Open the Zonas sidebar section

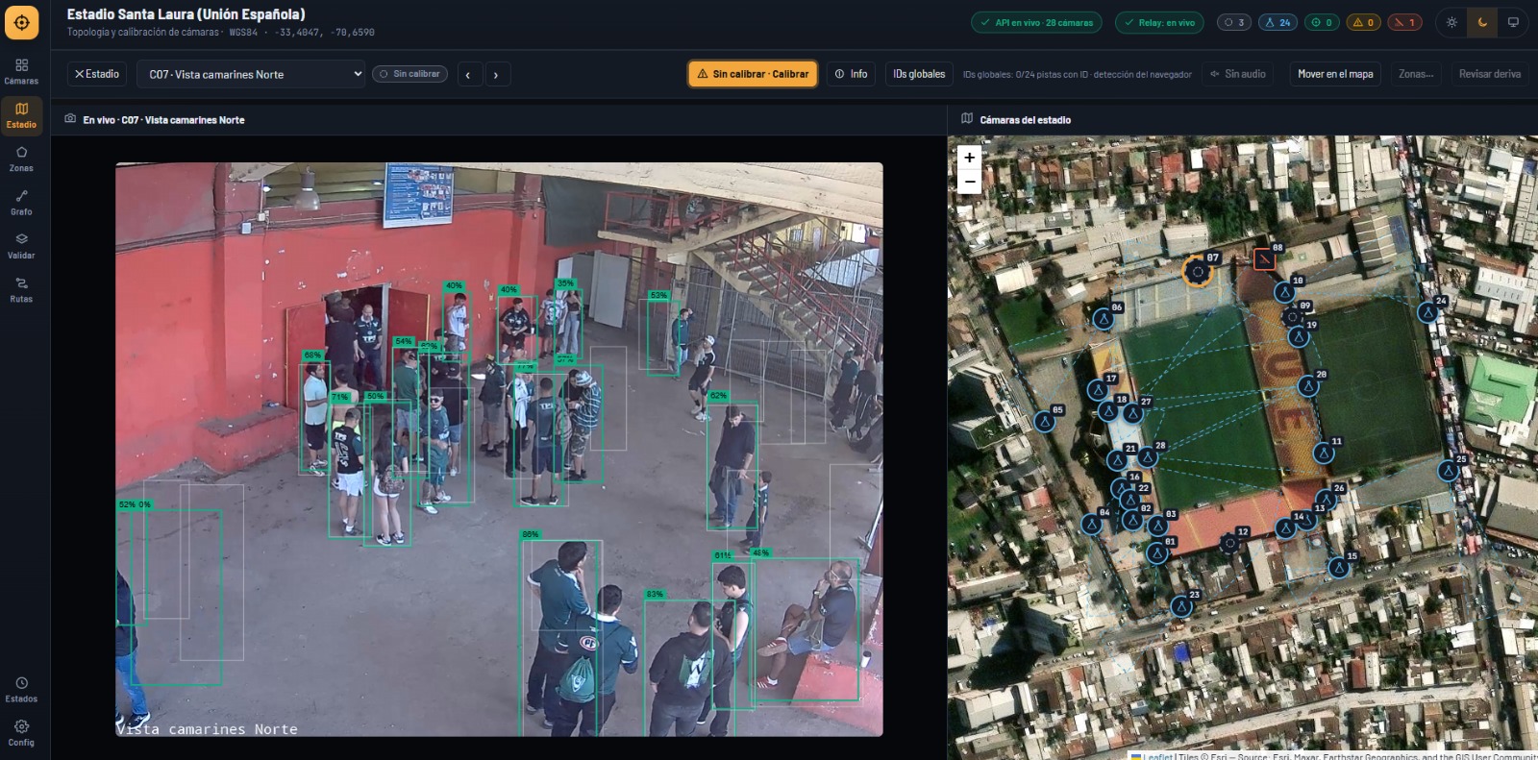[x=21, y=159]
